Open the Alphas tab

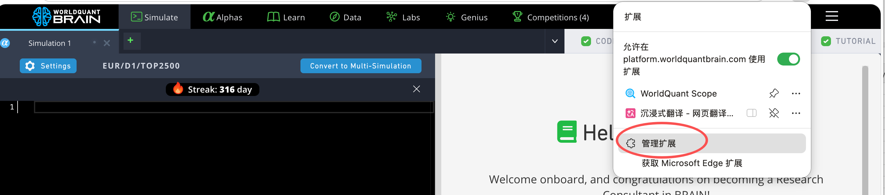(x=223, y=17)
